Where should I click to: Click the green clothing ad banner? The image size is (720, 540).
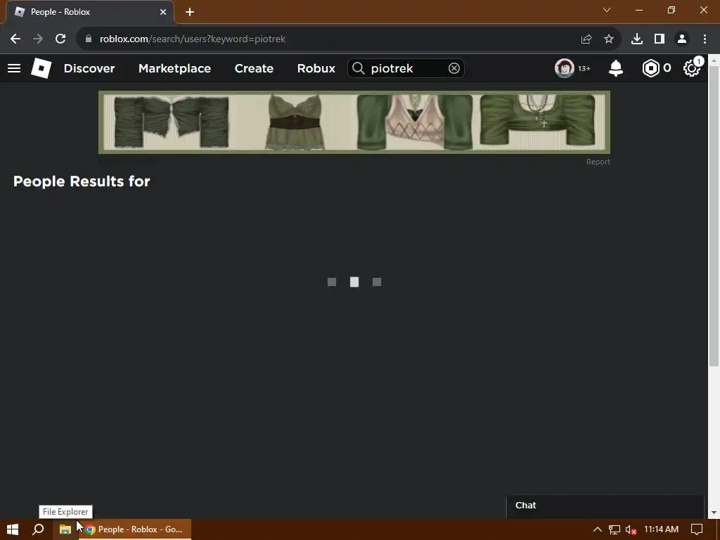(x=354, y=122)
